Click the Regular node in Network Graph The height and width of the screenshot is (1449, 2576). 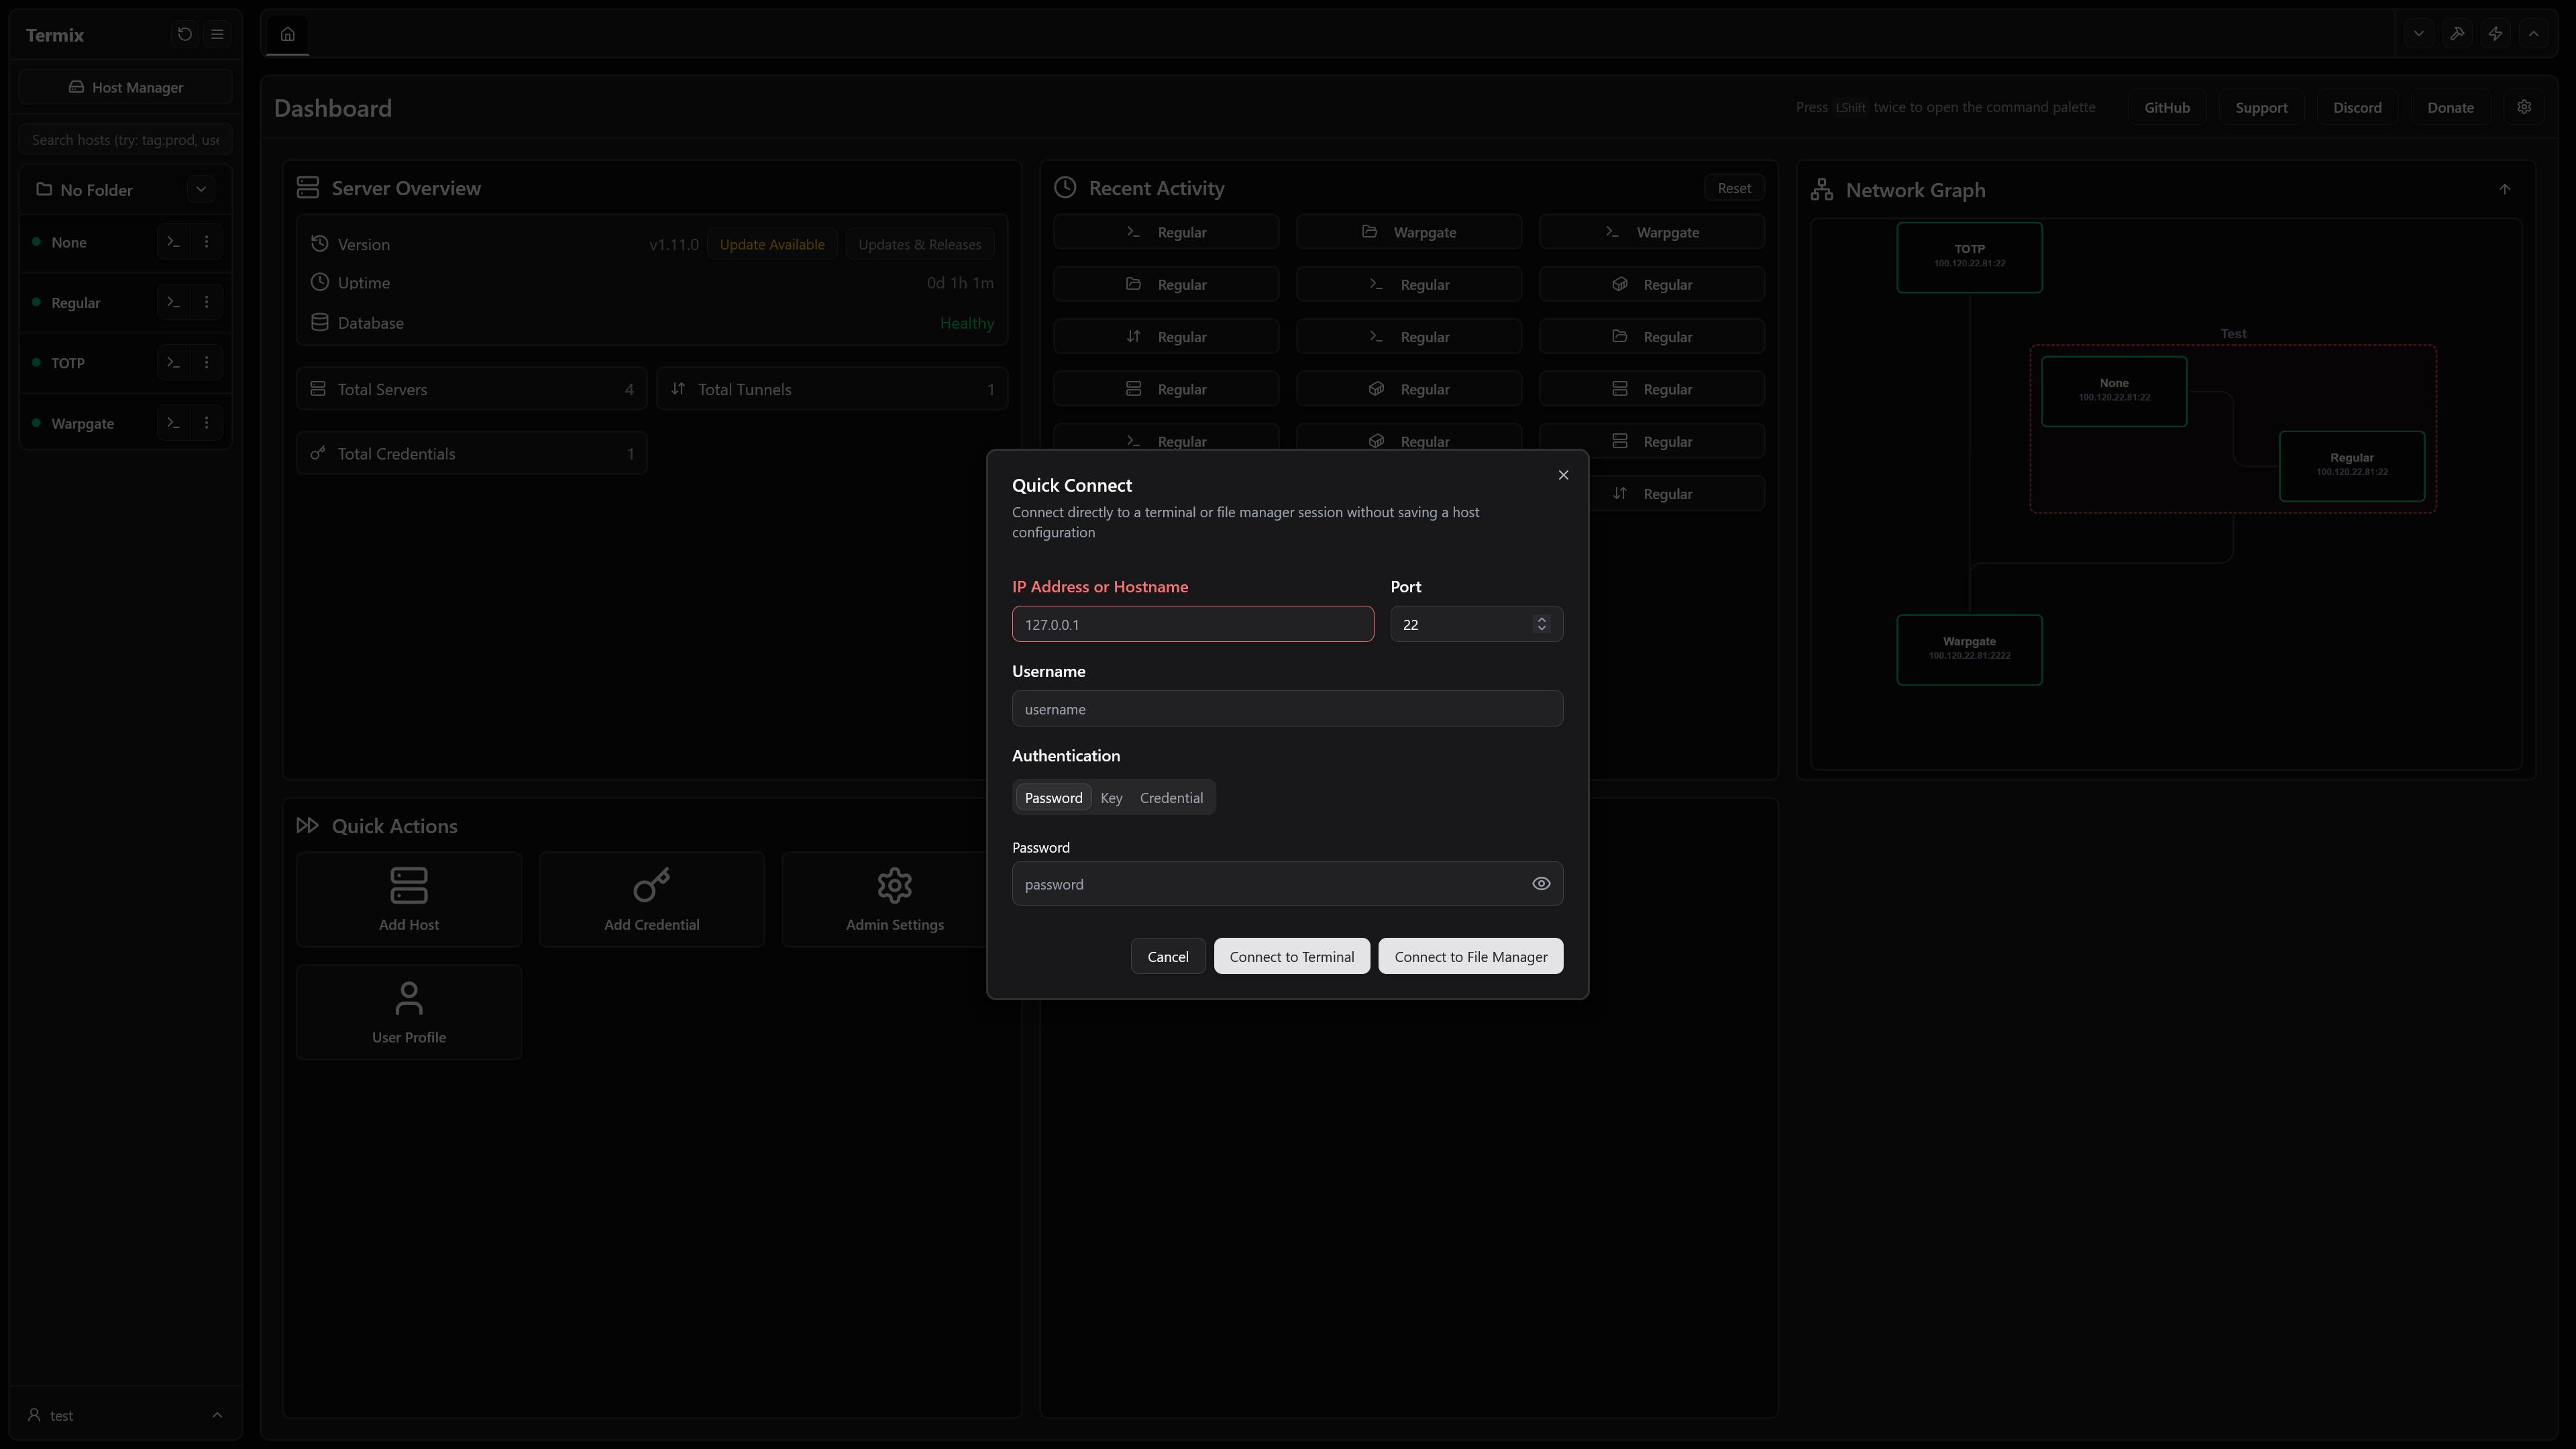[2352, 466]
